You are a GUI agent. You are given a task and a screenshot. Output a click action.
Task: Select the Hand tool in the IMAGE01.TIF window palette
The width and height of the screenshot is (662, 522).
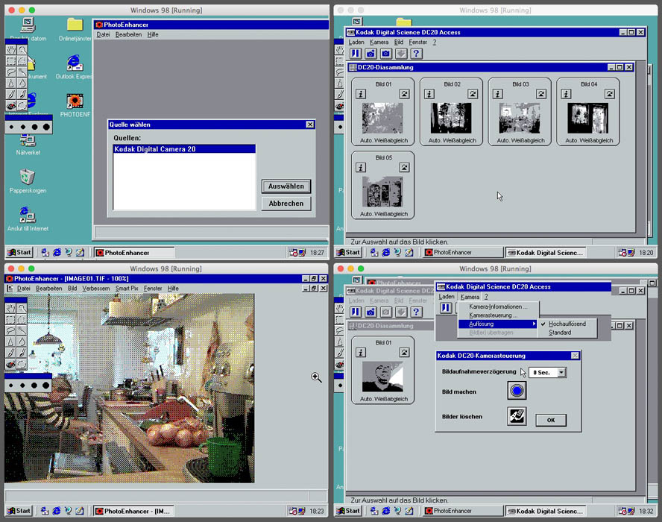10,308
